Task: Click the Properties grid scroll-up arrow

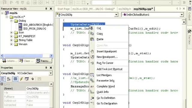Action: (51, 84)
